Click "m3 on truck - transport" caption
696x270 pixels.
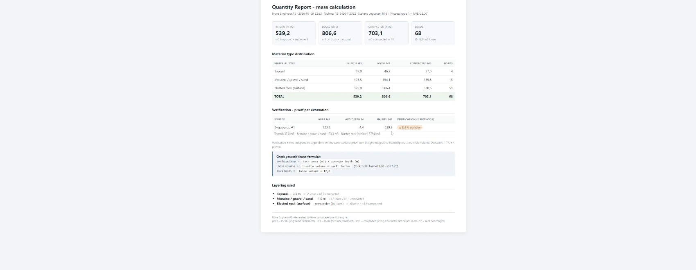[336, 40]
